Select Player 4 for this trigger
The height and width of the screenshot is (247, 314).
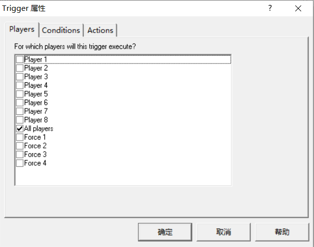[x=20, y=85]
